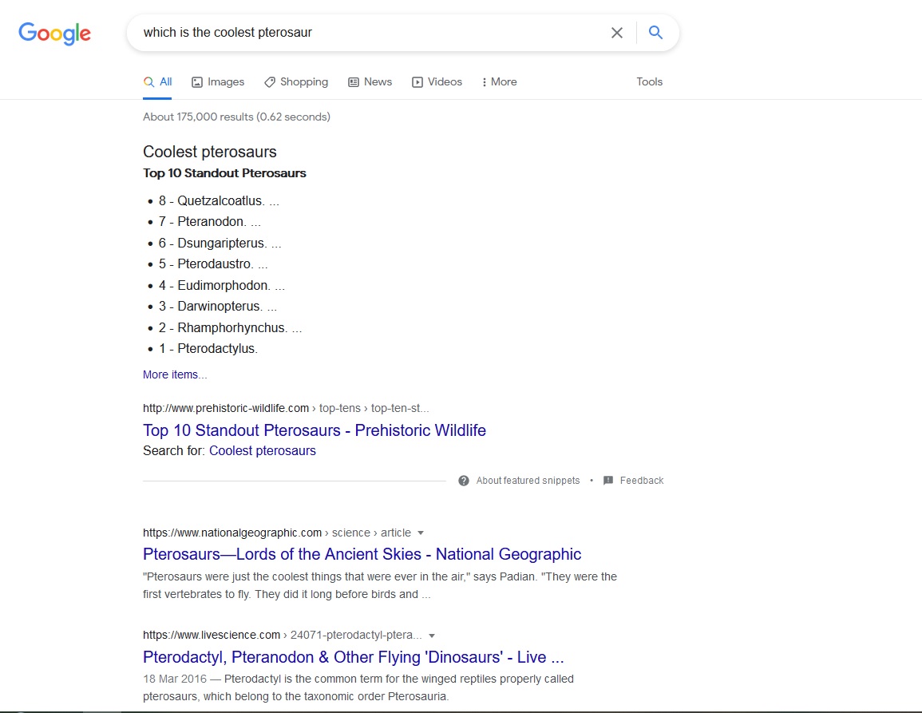
Task: Clear the search box with X
Action: click(x=617, y=33)
